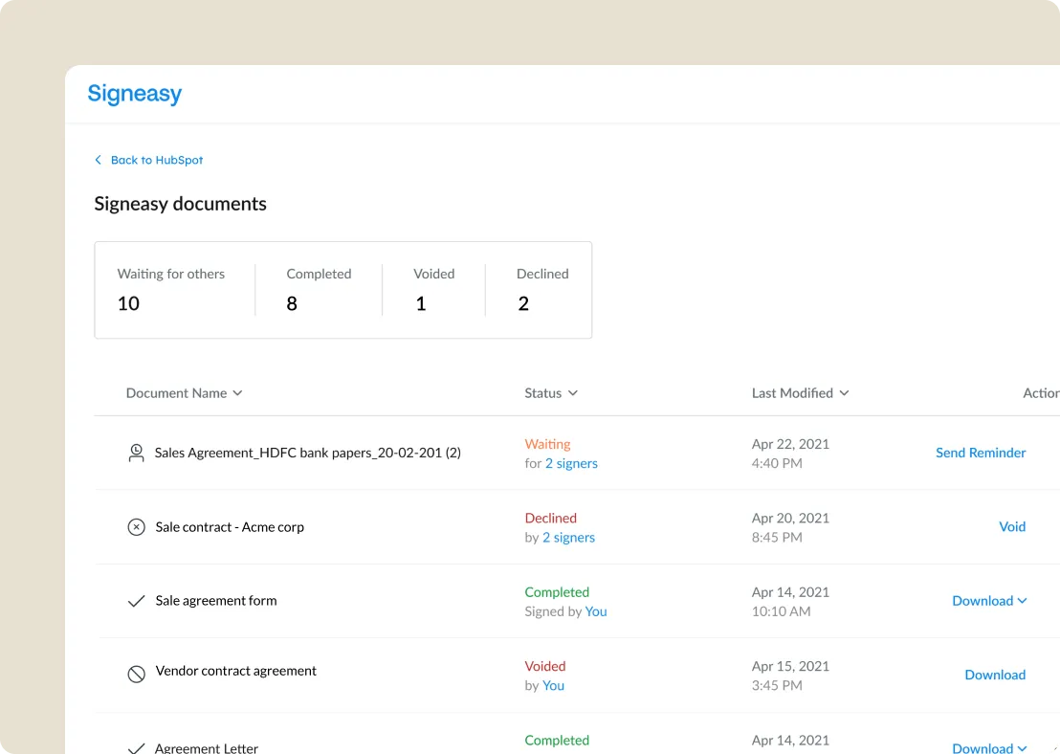Click the 10:10 AM time value
This screenshot has width=1060, height=754.
(781, 611)
